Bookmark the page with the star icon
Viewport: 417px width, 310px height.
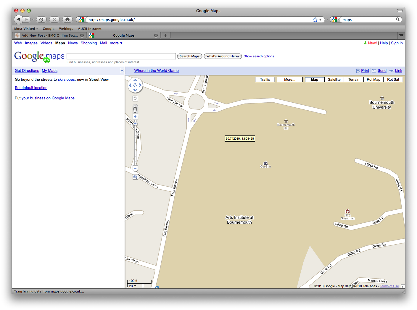(x=315, y=20)
